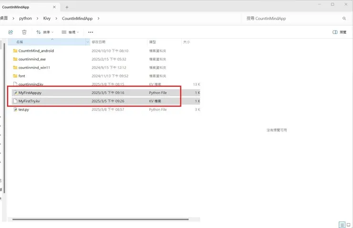Image resolution: width=353 pixels, height=228 pixels.
Task: Toggle the Preview pane (預覽) button
Action: coord(339,32)
